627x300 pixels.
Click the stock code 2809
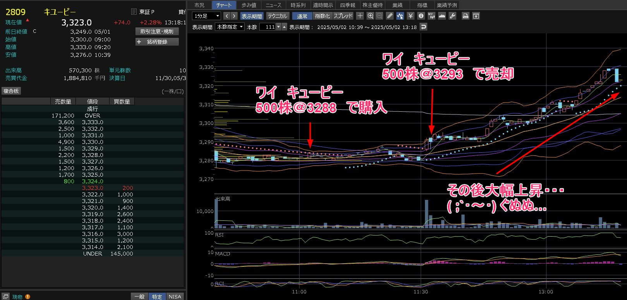pos(15,12)
